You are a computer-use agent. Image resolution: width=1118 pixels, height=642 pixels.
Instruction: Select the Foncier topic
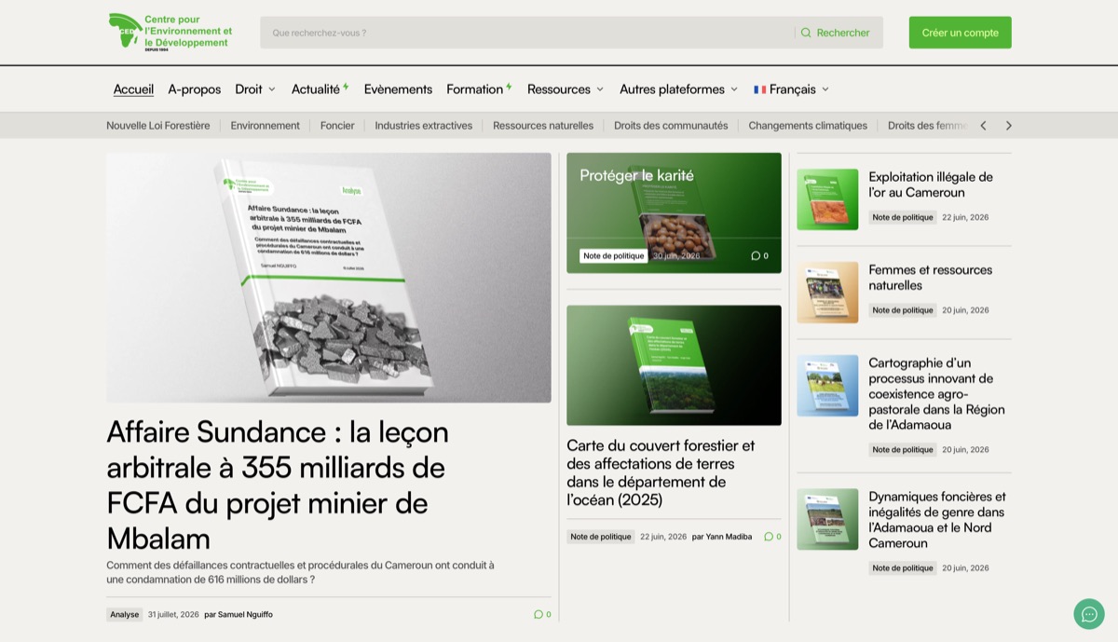coord(337,126)
